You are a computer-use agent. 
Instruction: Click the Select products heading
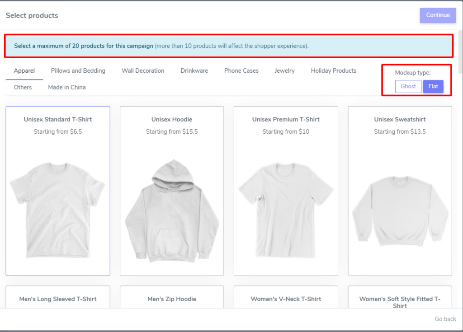[x=32, y=15]
